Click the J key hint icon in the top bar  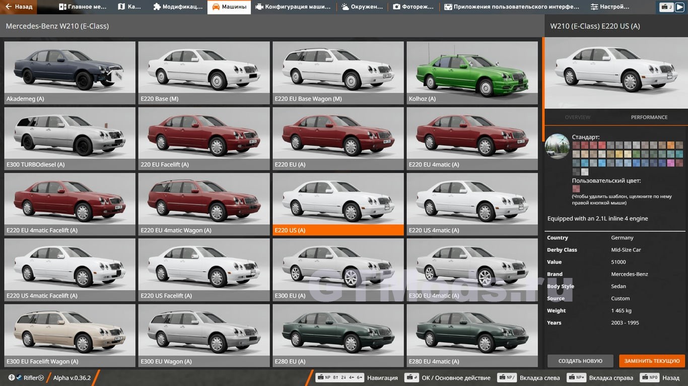coord(667,7)
